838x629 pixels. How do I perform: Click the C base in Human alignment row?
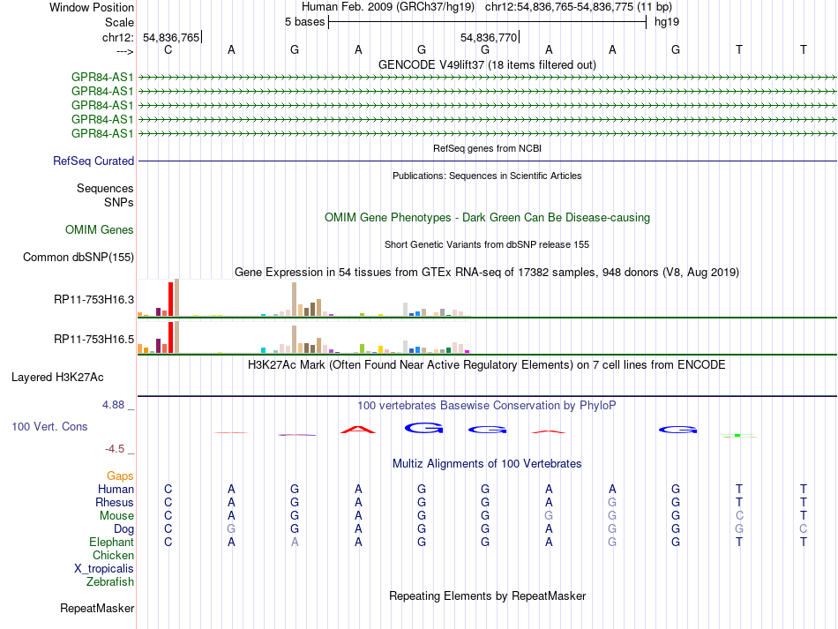click(x=168, y=489)
